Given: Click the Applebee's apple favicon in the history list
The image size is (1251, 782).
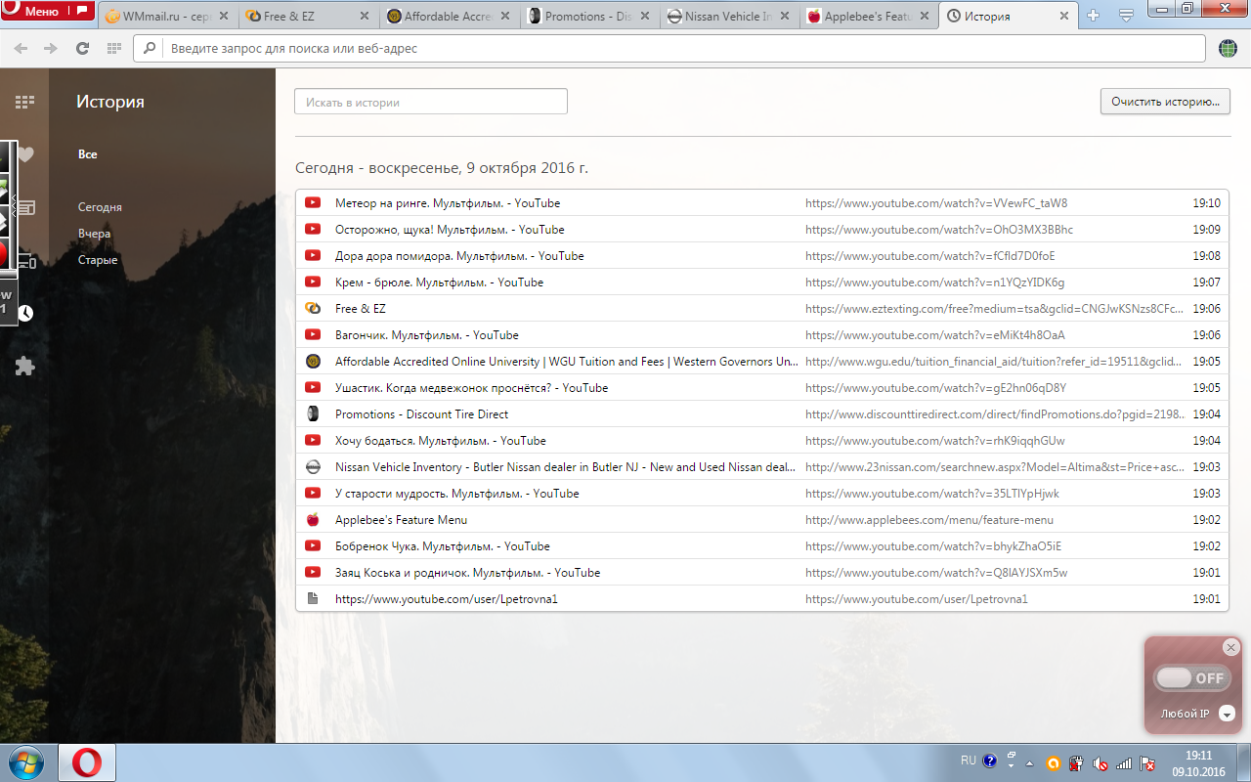Looking at the screenshot, I should click(313, 520).
